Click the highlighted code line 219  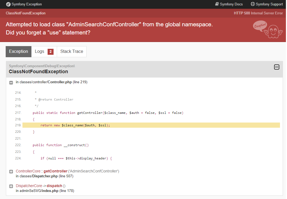pyautogui.click(x=151, y=125)
